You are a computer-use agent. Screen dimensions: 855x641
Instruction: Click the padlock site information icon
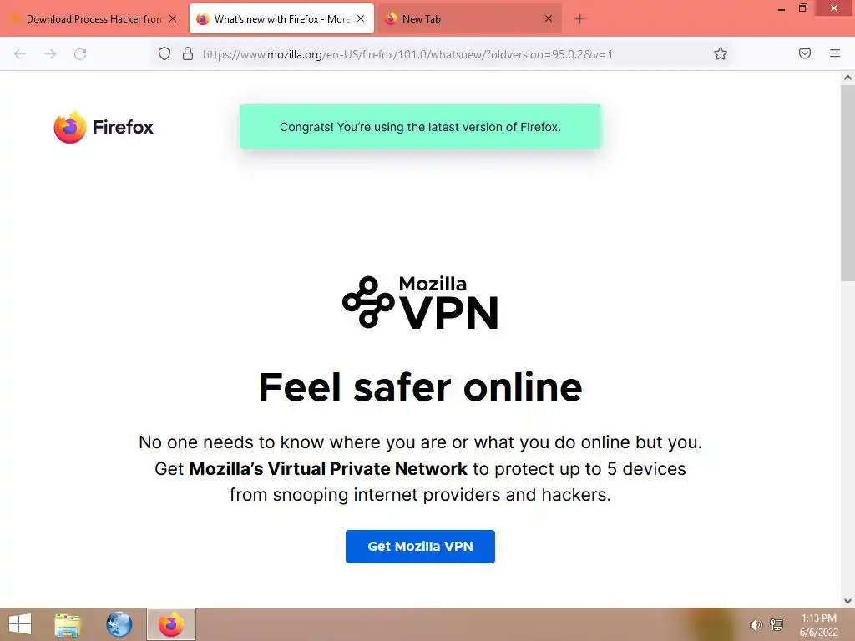[188, 54]
